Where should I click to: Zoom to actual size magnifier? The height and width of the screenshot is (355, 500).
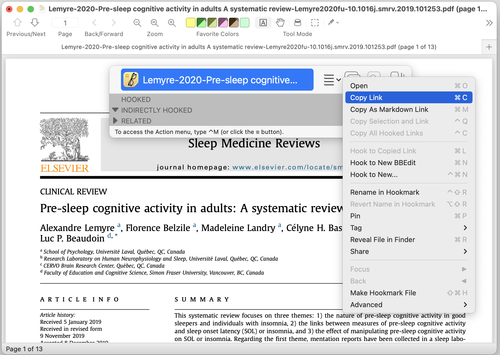pos(155,23)
